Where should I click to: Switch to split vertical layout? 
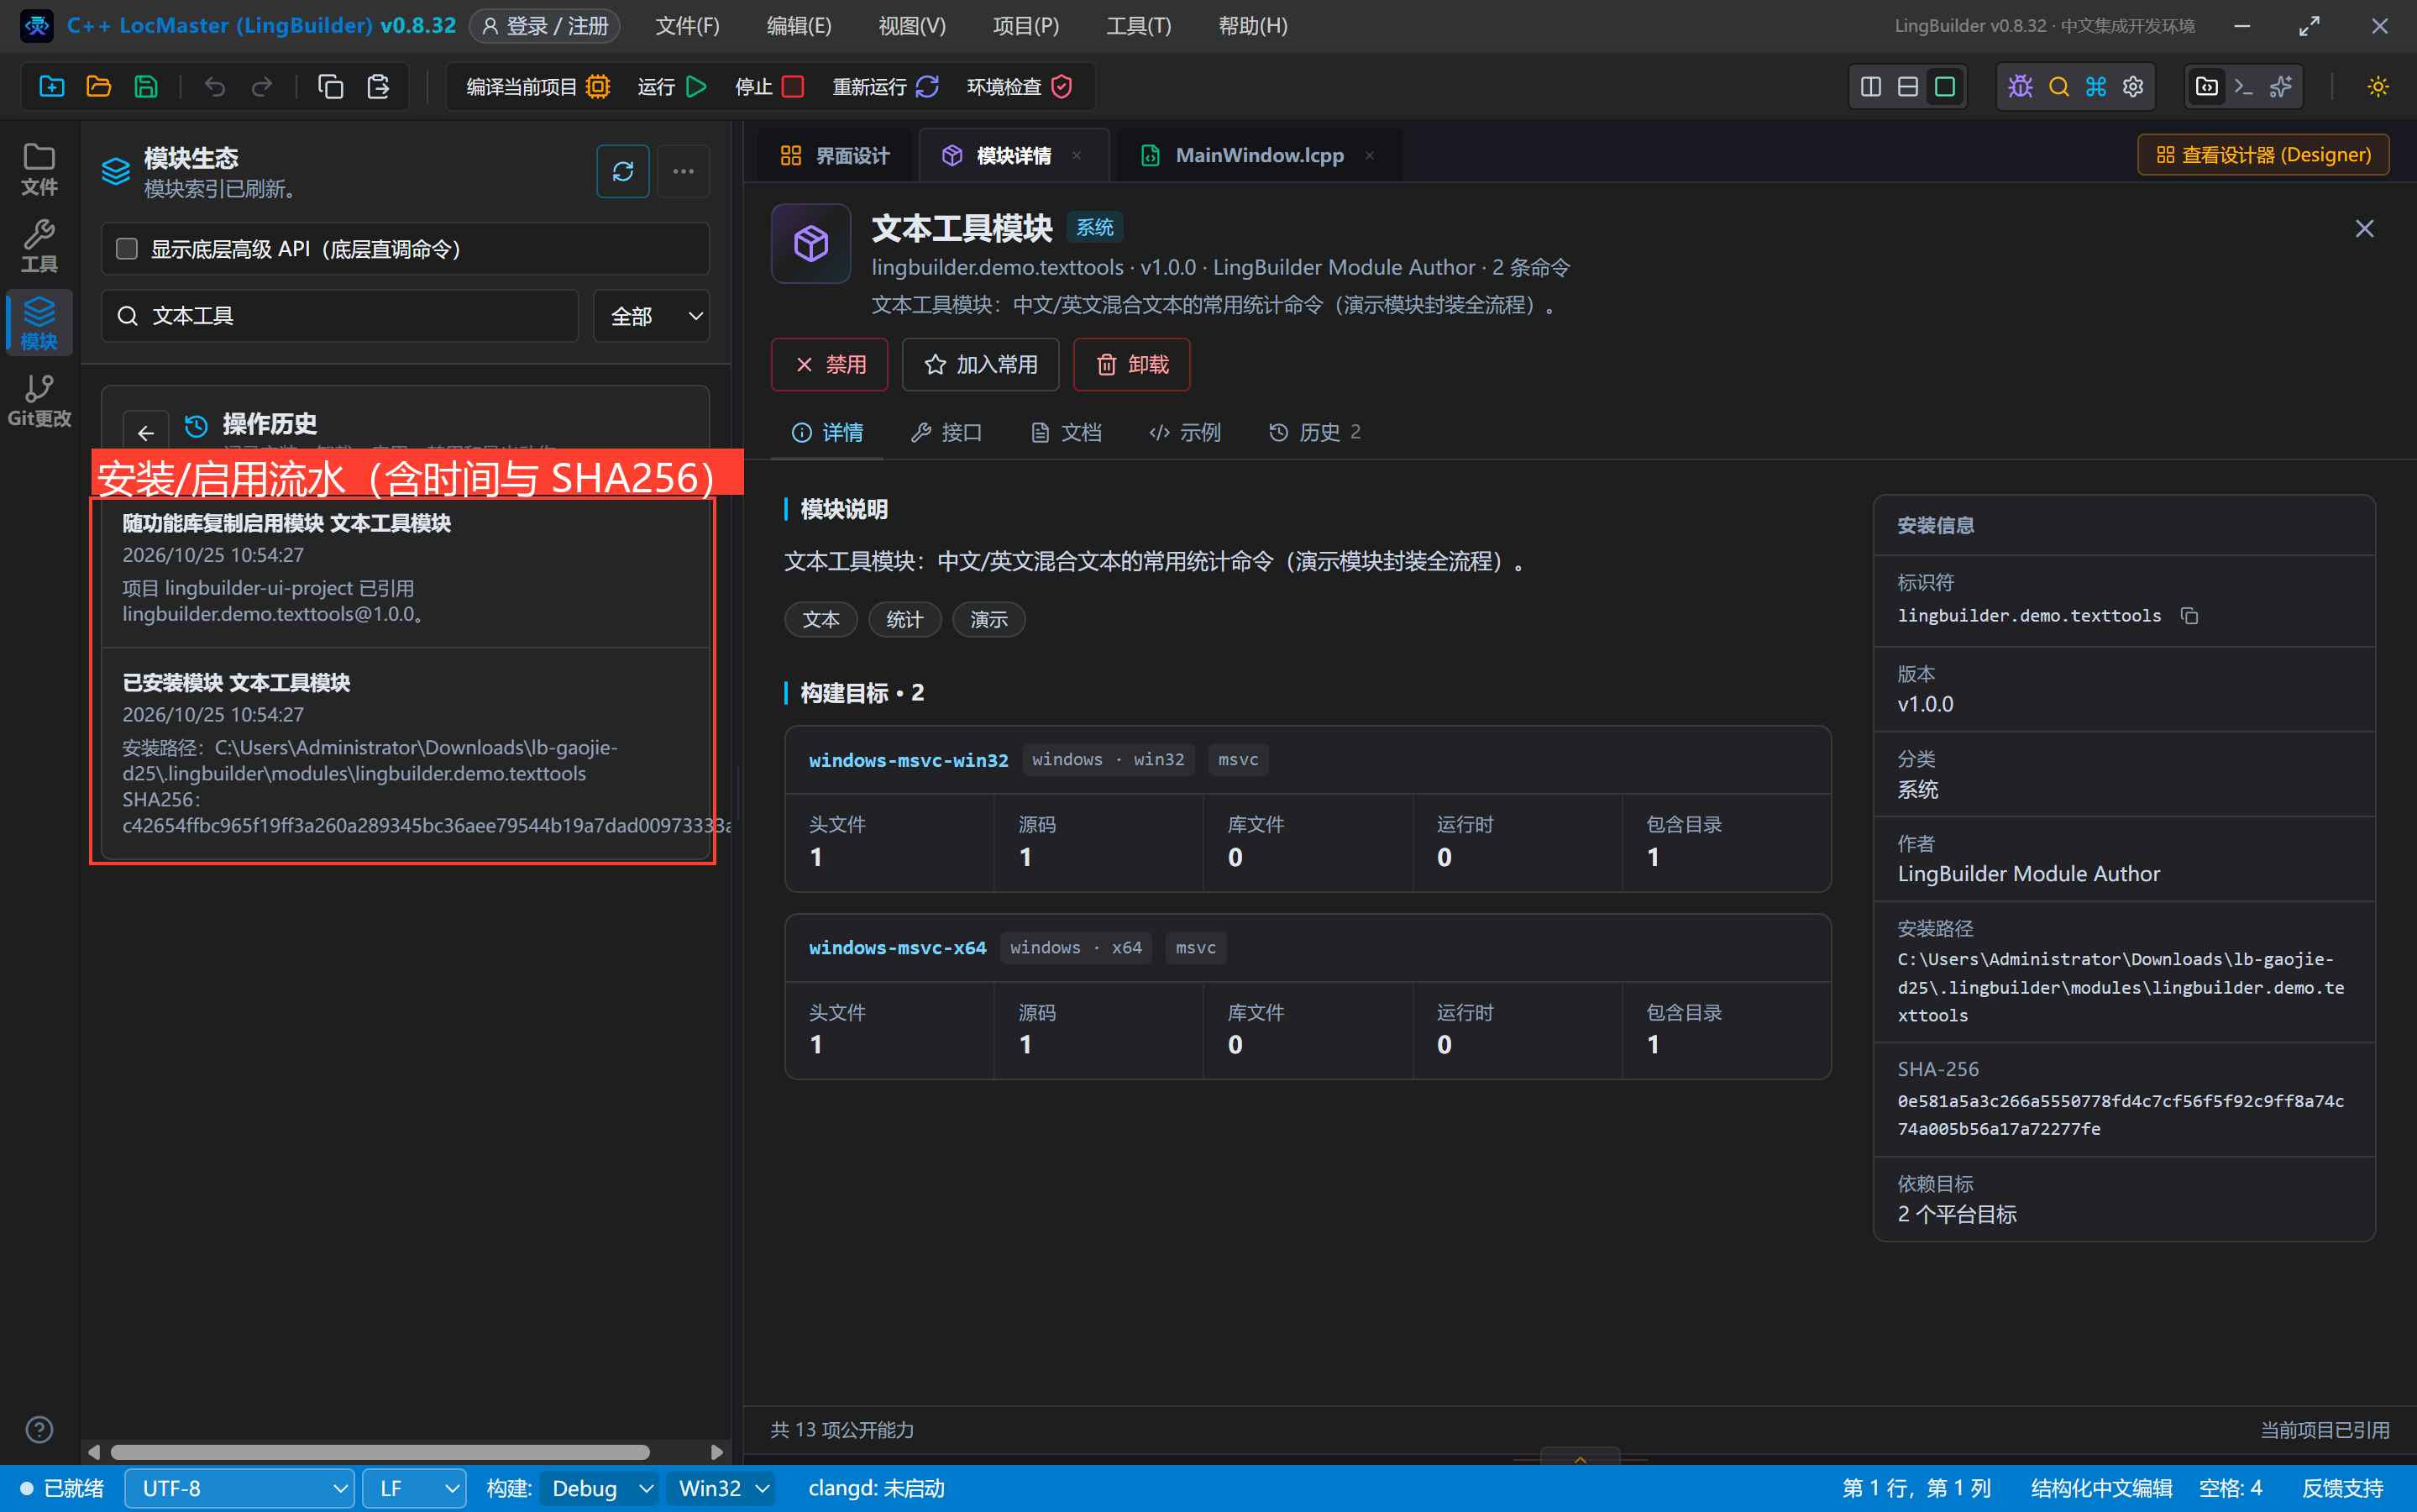[1871, 87]
